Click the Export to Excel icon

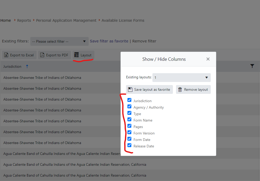[x=6, y=55]
